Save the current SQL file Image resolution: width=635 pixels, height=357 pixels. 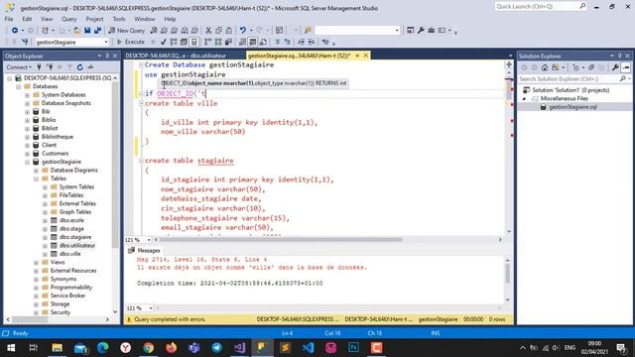pyautogui.click(x=87, y=31)
